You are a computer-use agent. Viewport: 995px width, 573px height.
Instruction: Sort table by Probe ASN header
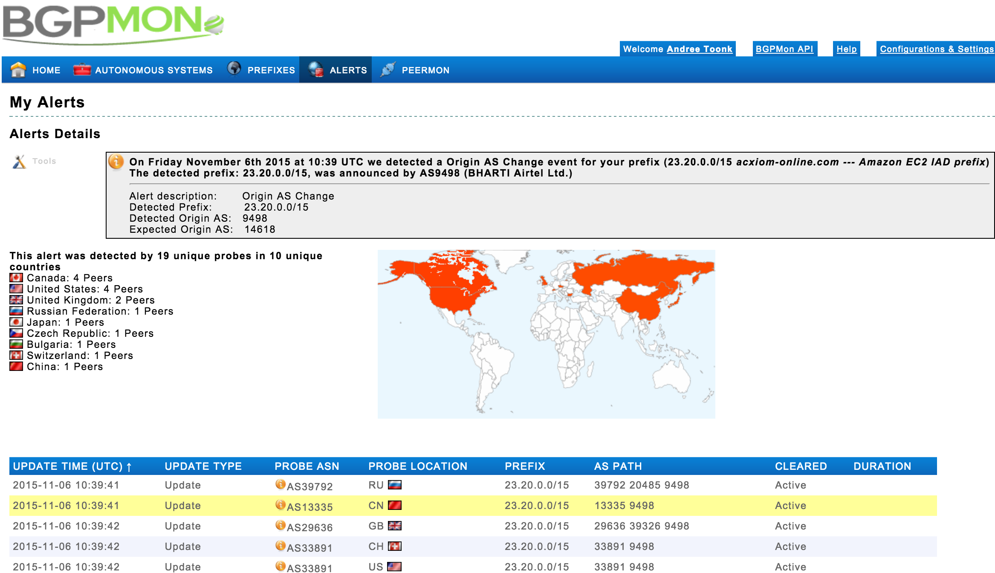[307, 466]
